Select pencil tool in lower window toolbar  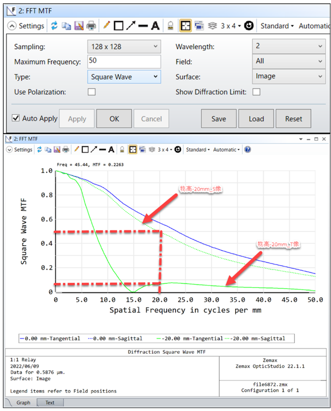point(76,150)
